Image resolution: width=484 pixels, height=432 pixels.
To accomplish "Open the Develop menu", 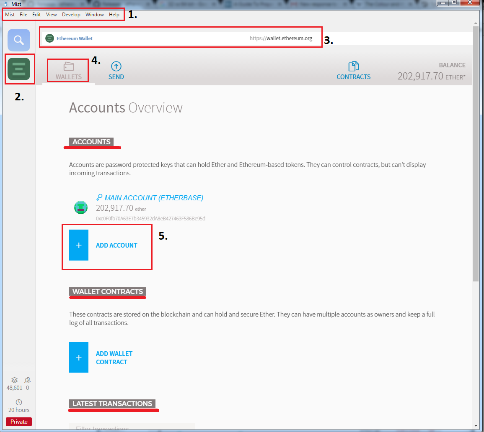I will pyautogui.click(x=71, y=15).
